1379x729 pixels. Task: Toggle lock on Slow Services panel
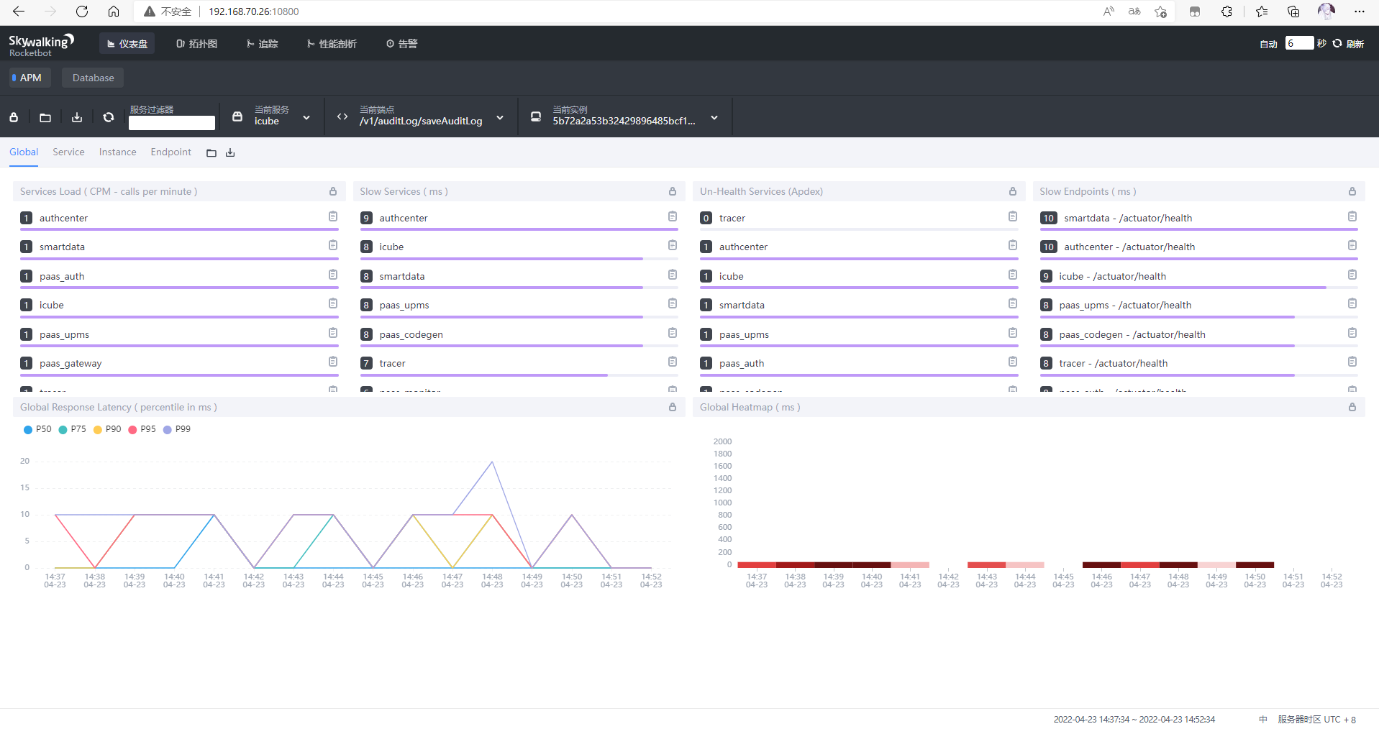[673, 191]
